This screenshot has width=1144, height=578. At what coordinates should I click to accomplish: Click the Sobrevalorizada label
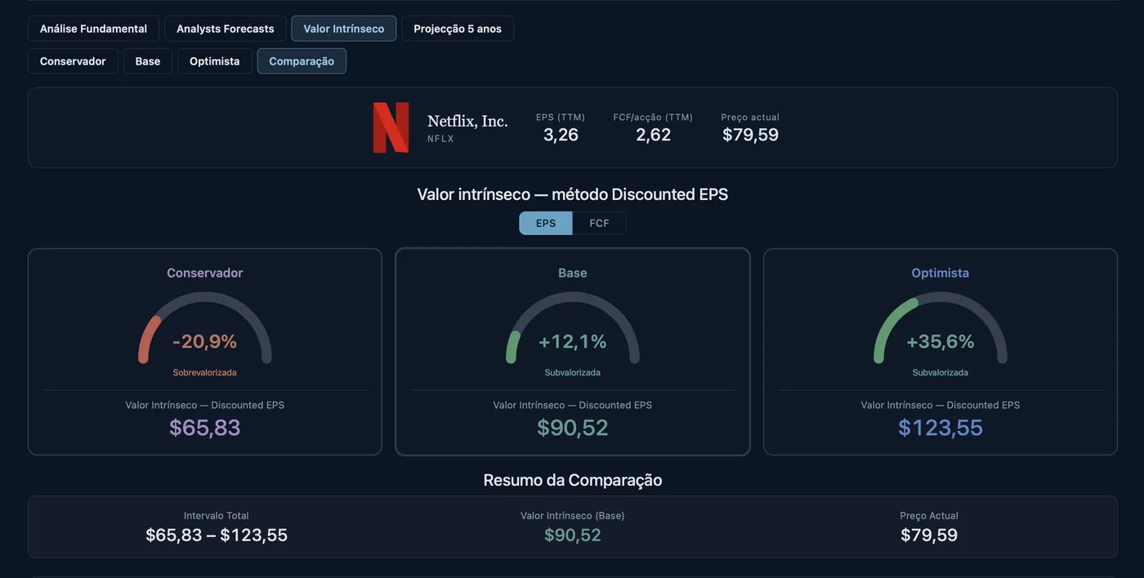[x=205, y=372]
